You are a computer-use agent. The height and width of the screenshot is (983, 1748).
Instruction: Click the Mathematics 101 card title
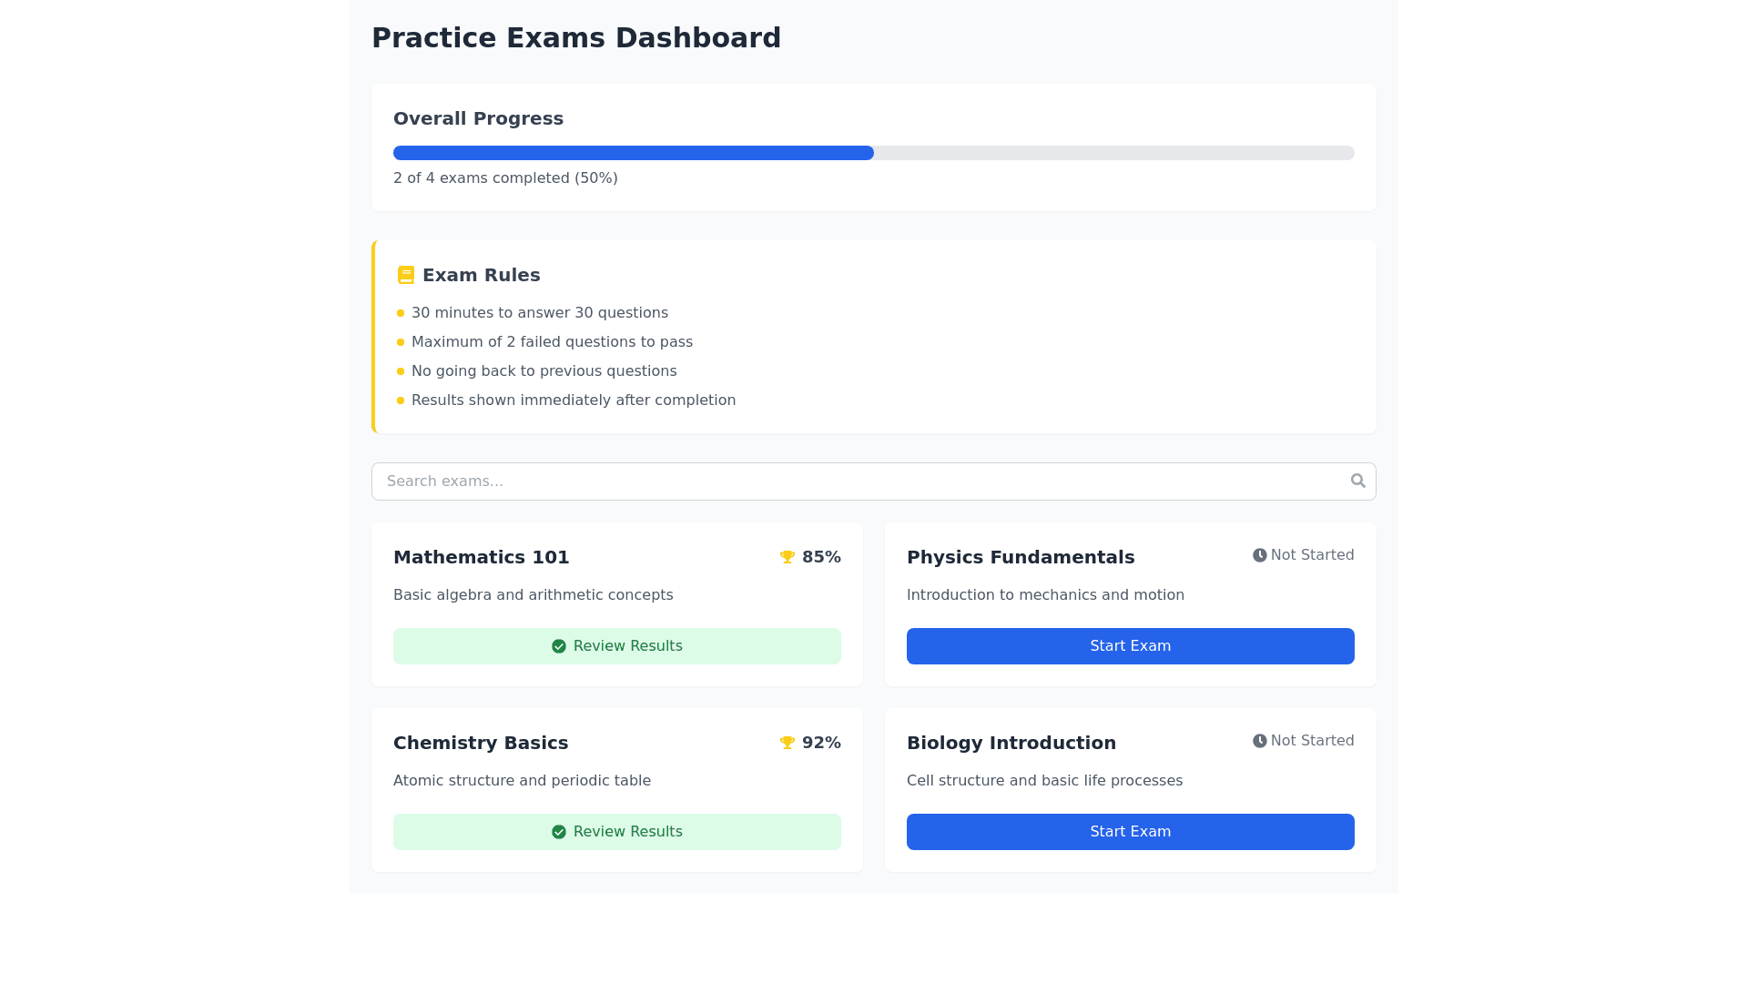point(481,557)
